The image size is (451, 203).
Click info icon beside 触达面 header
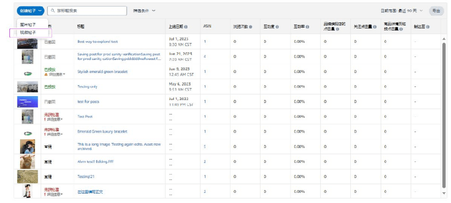point(428,26)
